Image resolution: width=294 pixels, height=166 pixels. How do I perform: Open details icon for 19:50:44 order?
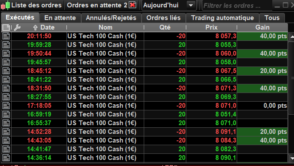point(6,53)
